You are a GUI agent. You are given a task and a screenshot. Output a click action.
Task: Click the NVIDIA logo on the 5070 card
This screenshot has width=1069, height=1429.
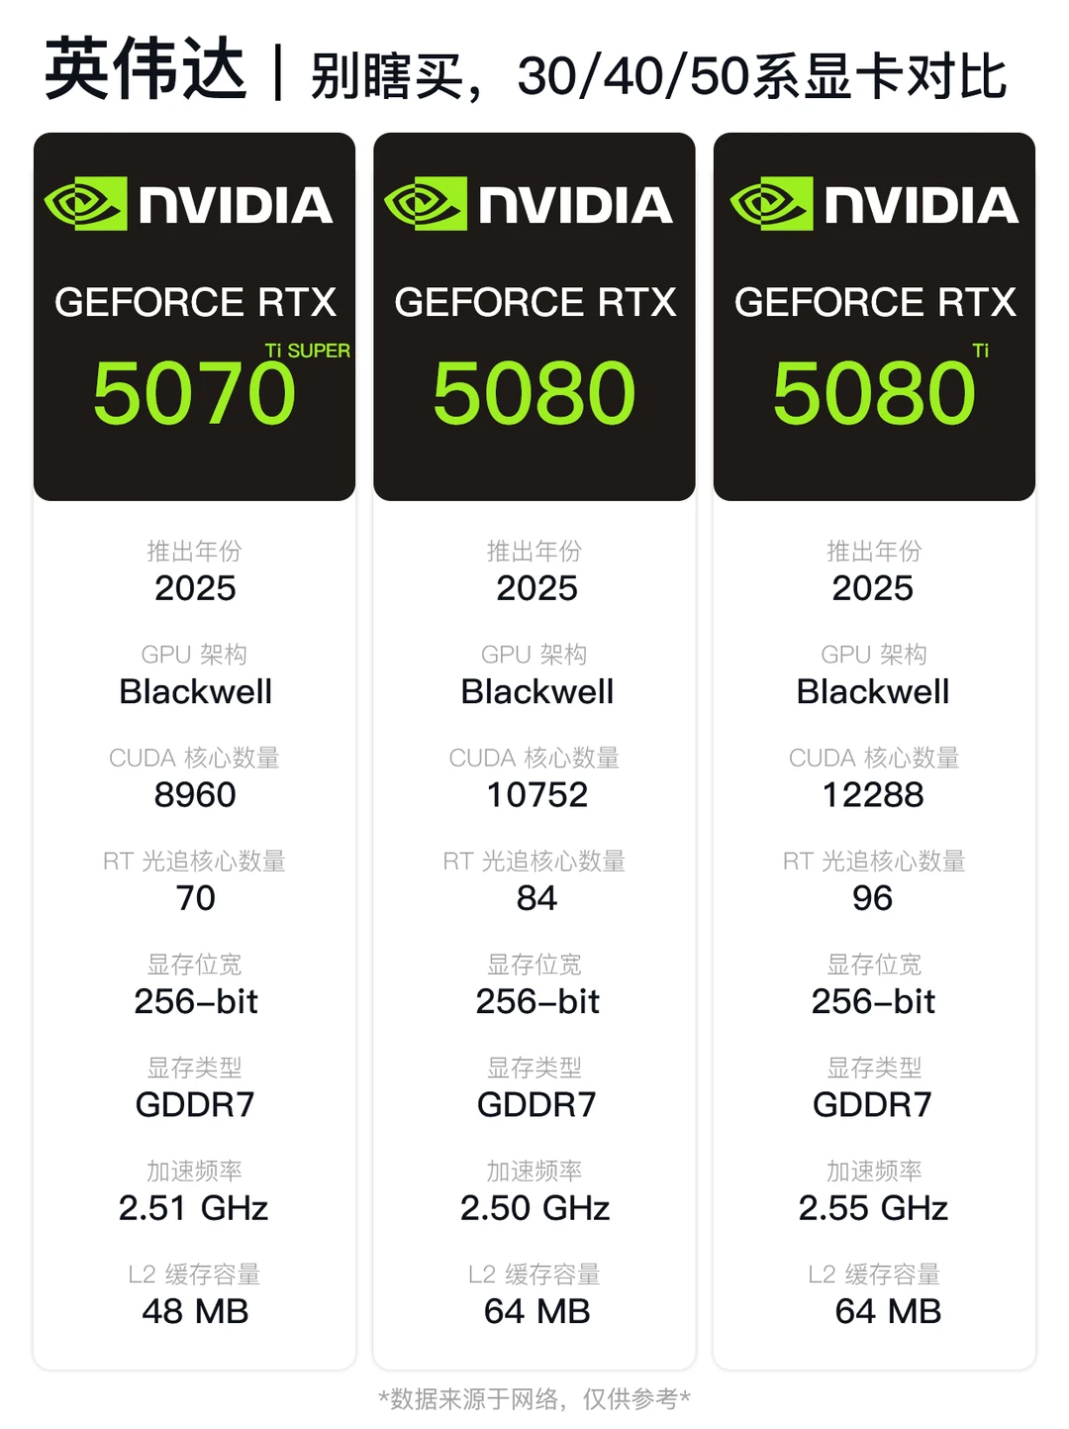click(188, 204)
